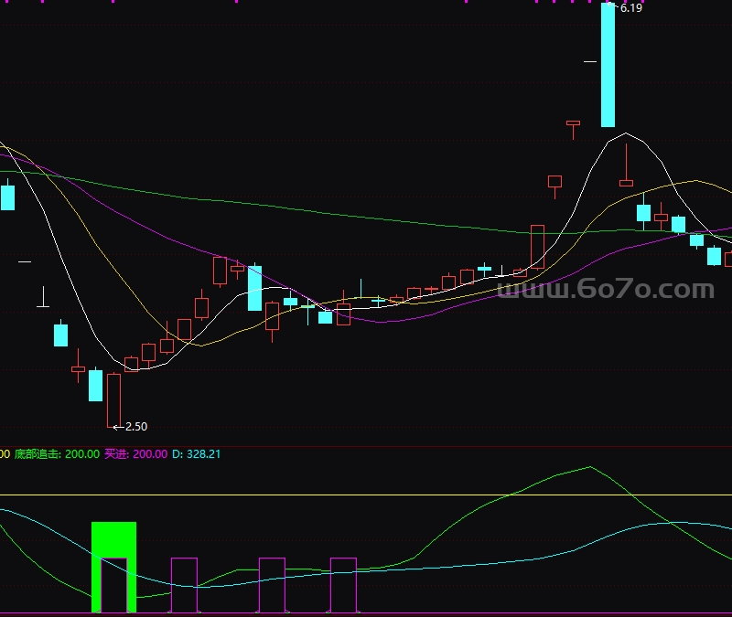The height and width of the screenshot is (617, 732).
Task: Select the 底部追击: 200.00 indicator value
Action: point(57,453)
